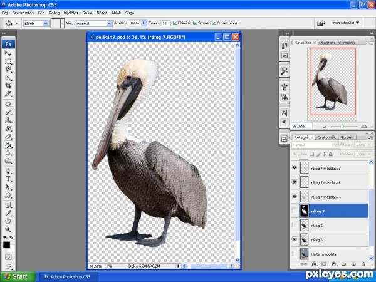Select the Notes tool
This screenshot has height=282, width=376.
[8, 205]
